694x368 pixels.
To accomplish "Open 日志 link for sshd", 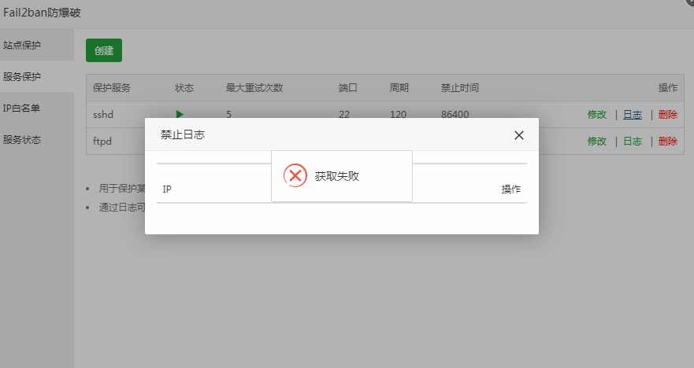I will 633,115.
